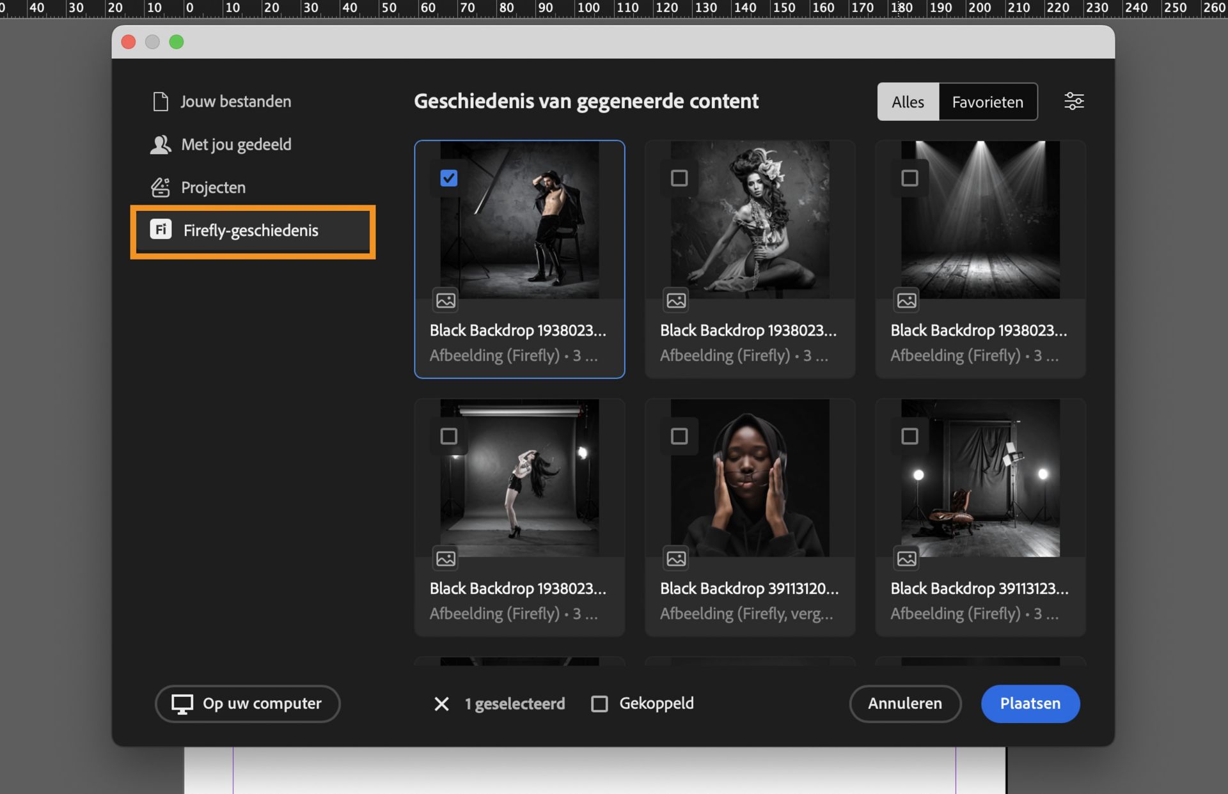1228x794 pixels.
Task: Enable the Gekoppeld checkbox
Action: tap(599, 703)
